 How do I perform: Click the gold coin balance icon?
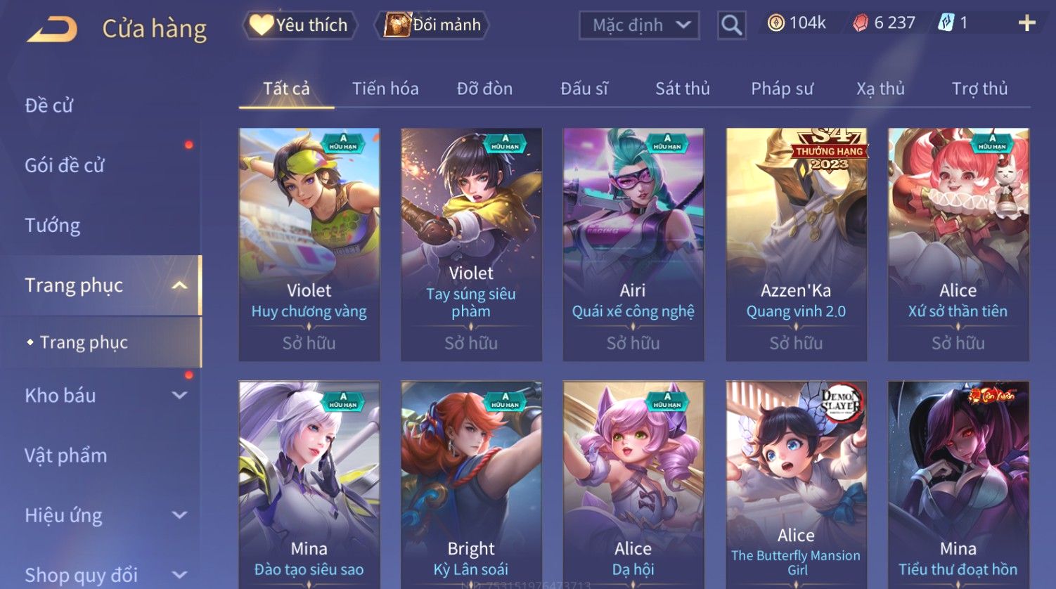point(776,23)
